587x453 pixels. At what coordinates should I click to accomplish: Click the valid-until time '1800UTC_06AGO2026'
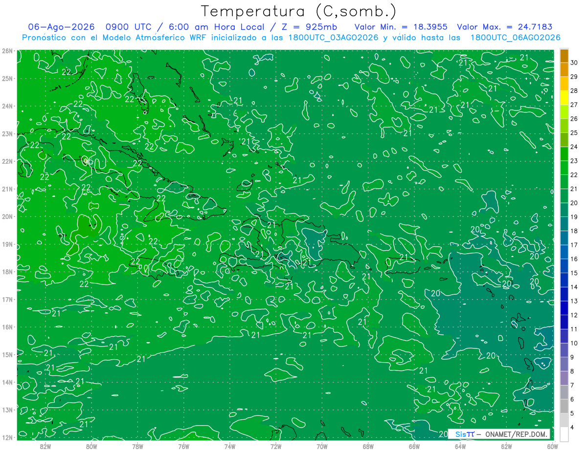(x=515, y=37)
